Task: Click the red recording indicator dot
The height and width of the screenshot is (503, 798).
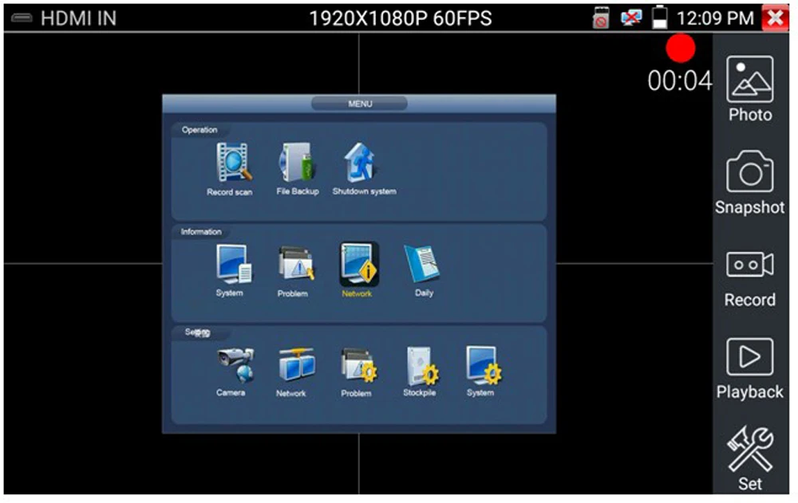Action: coord(681,49)
